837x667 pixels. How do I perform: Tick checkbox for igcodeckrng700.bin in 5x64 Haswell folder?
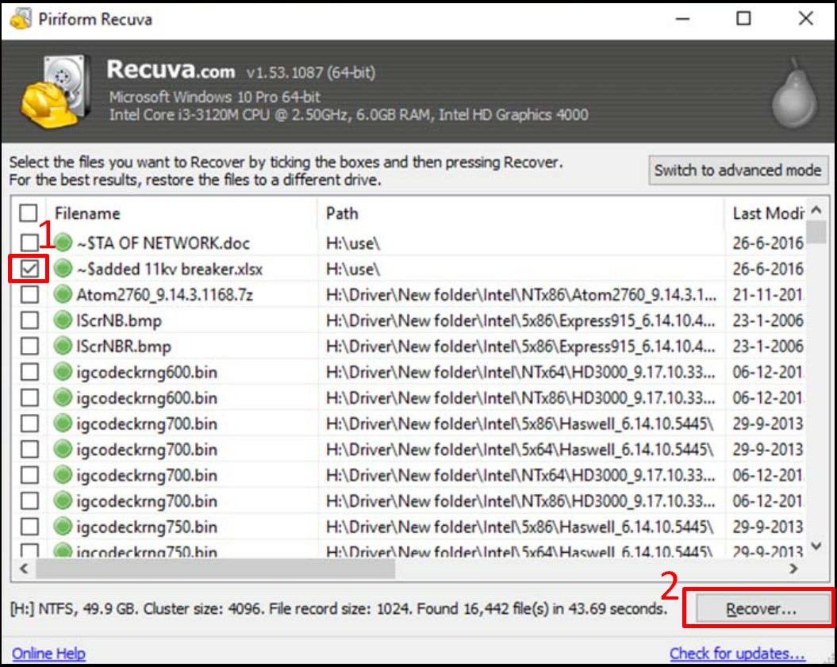(29, 449)
